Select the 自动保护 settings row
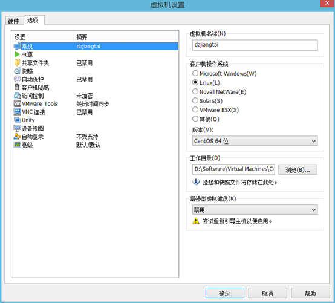 click(95, 79)
